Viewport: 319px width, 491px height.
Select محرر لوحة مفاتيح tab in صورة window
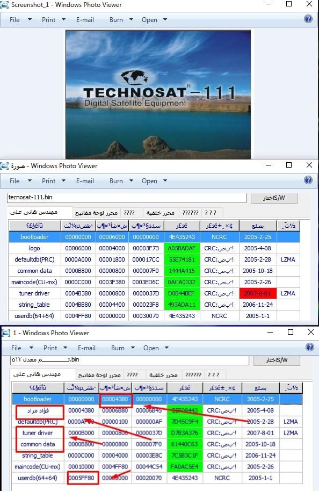[x=97, y=213]
